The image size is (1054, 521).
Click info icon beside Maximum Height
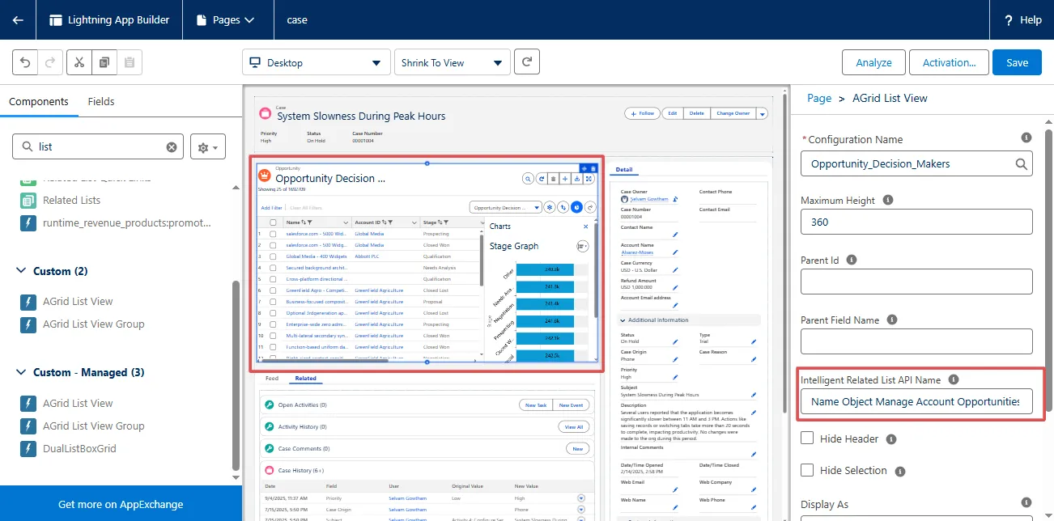pyautogui.click(x=888, y=200)
